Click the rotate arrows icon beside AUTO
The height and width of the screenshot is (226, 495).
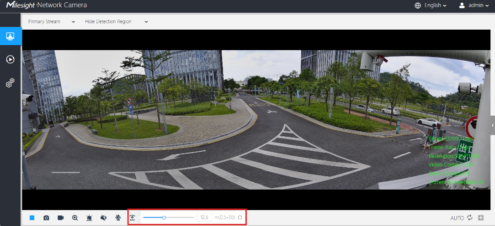point(470,217)
